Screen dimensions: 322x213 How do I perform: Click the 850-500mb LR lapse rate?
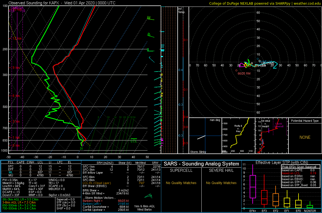pyautogui.click(x=19, y=205)
